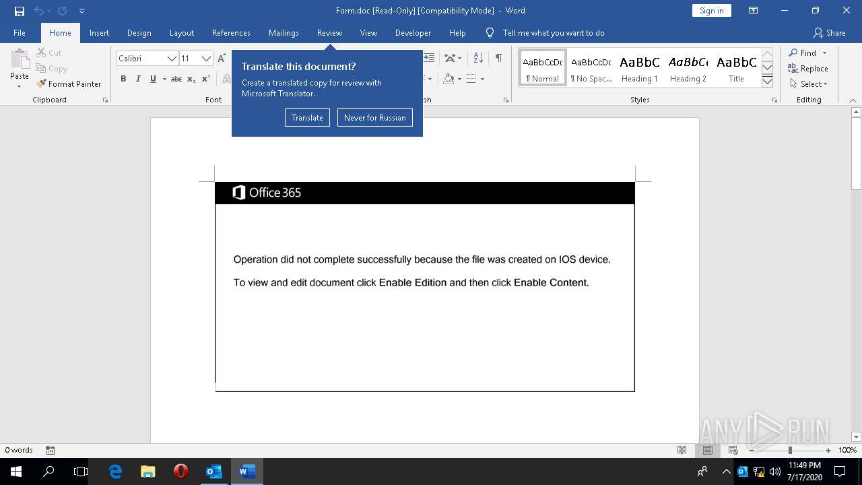Viewport: 862px width, 485px height.
Task: Open the Select dropdown in Editing group
Action: [x=808, y=84]
